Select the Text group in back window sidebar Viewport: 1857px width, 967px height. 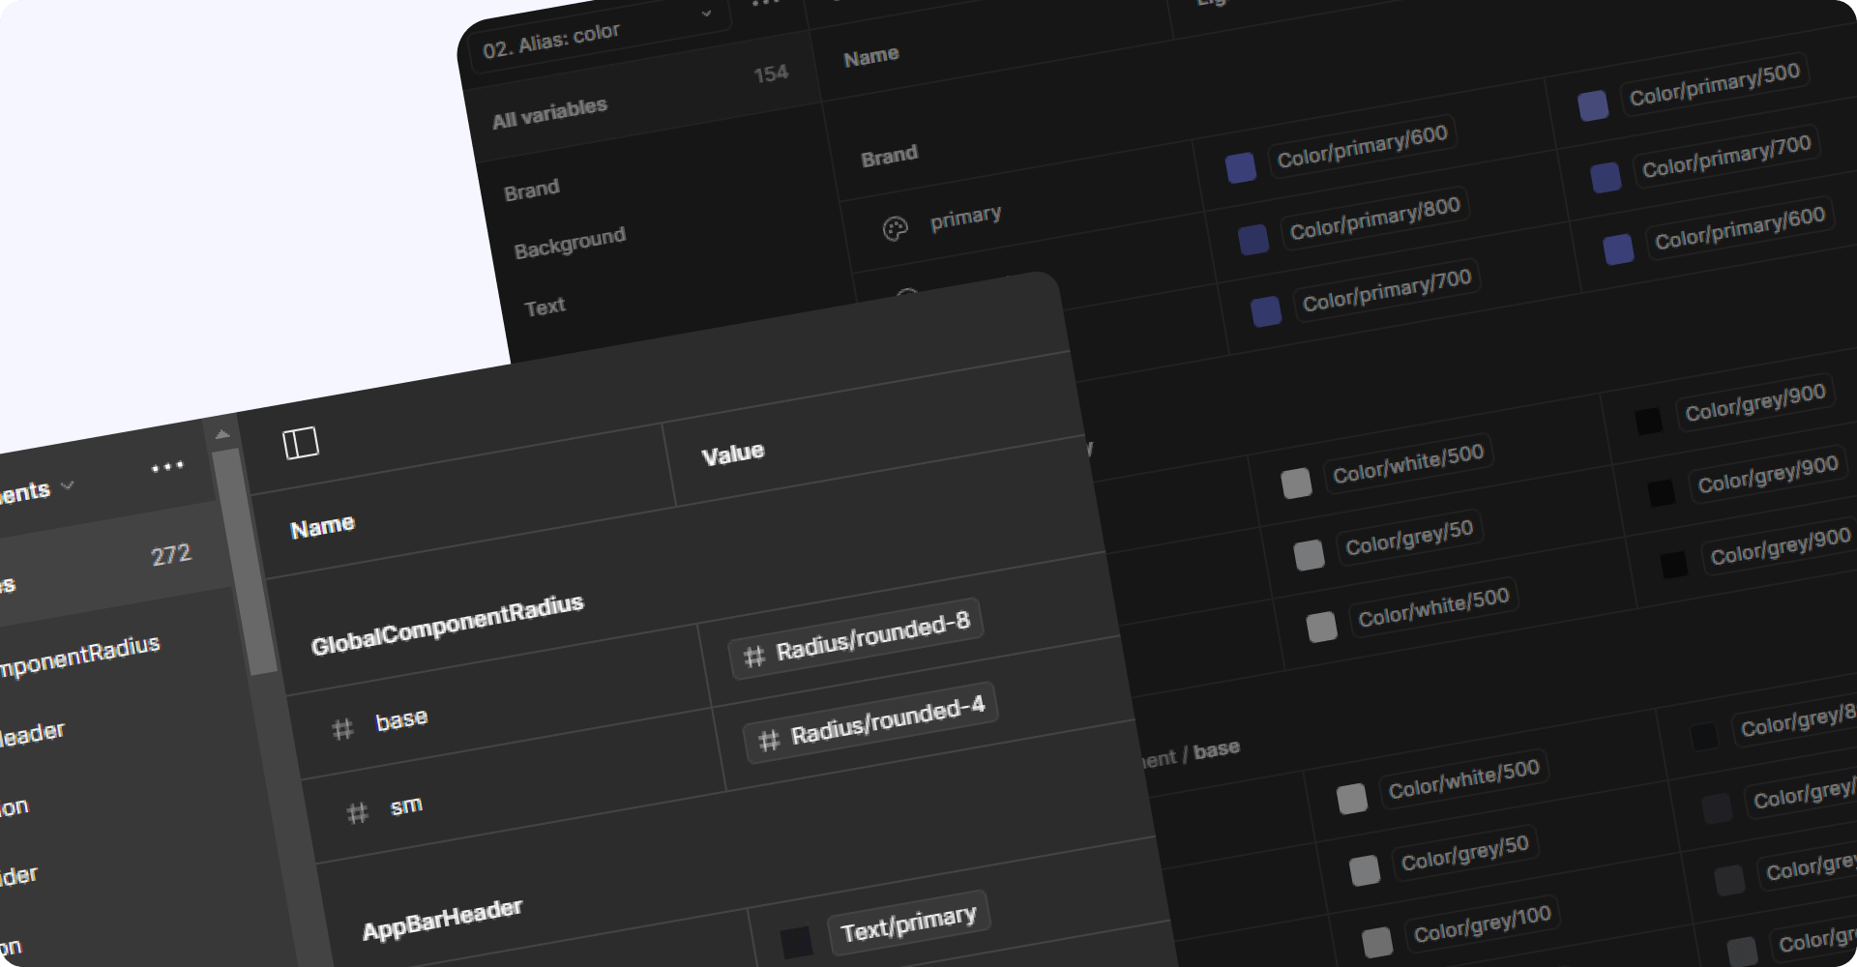(545, 308)
